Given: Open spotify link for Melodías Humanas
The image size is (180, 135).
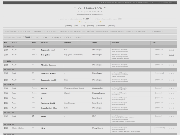Looking at the screenshot, I should point(159,65).
